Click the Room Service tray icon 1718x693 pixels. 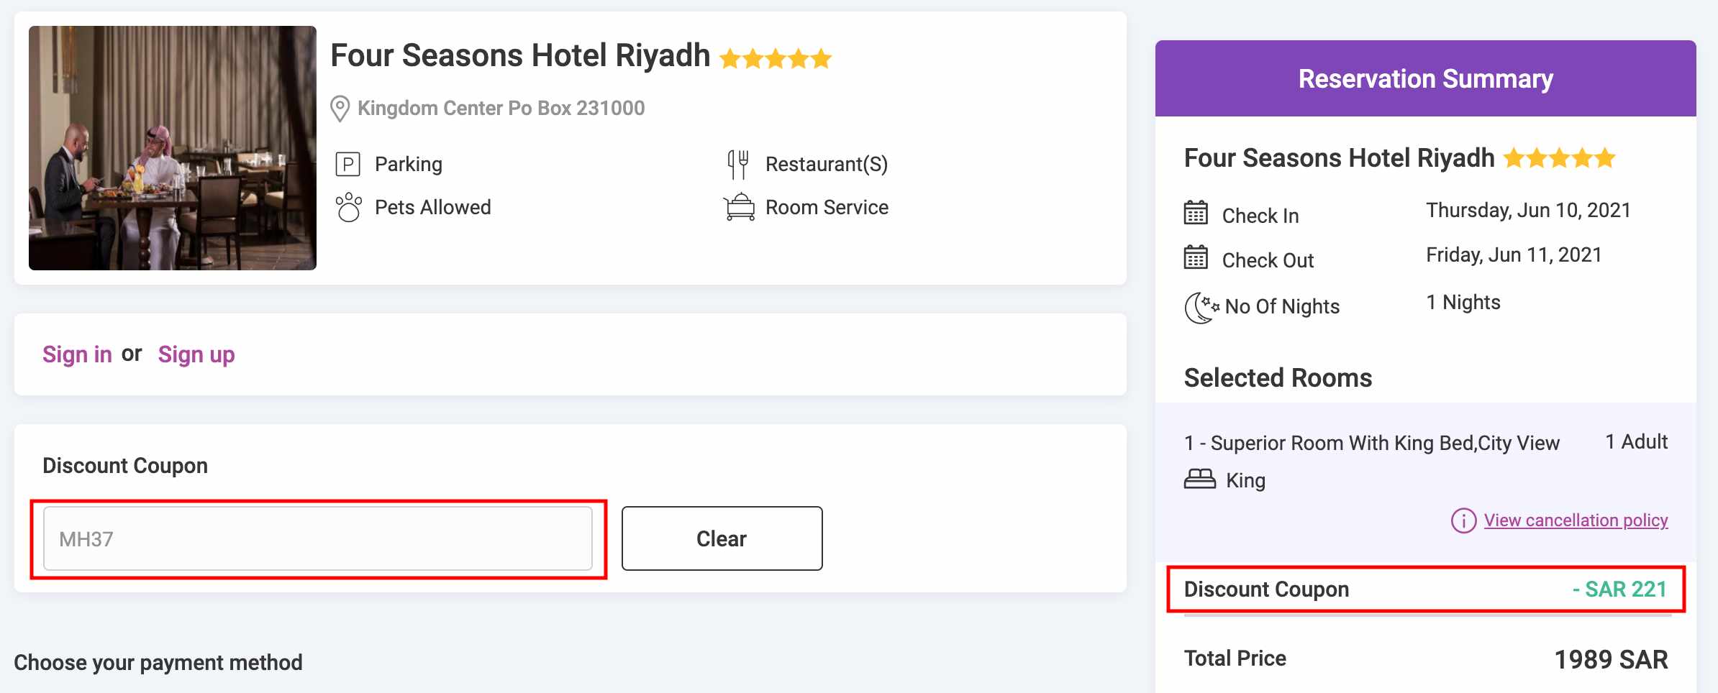pos(740,207)
